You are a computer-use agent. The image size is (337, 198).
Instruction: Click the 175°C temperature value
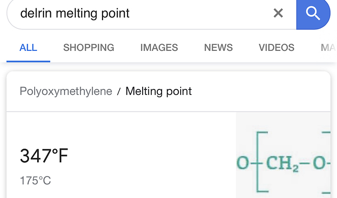coord(35,180)
